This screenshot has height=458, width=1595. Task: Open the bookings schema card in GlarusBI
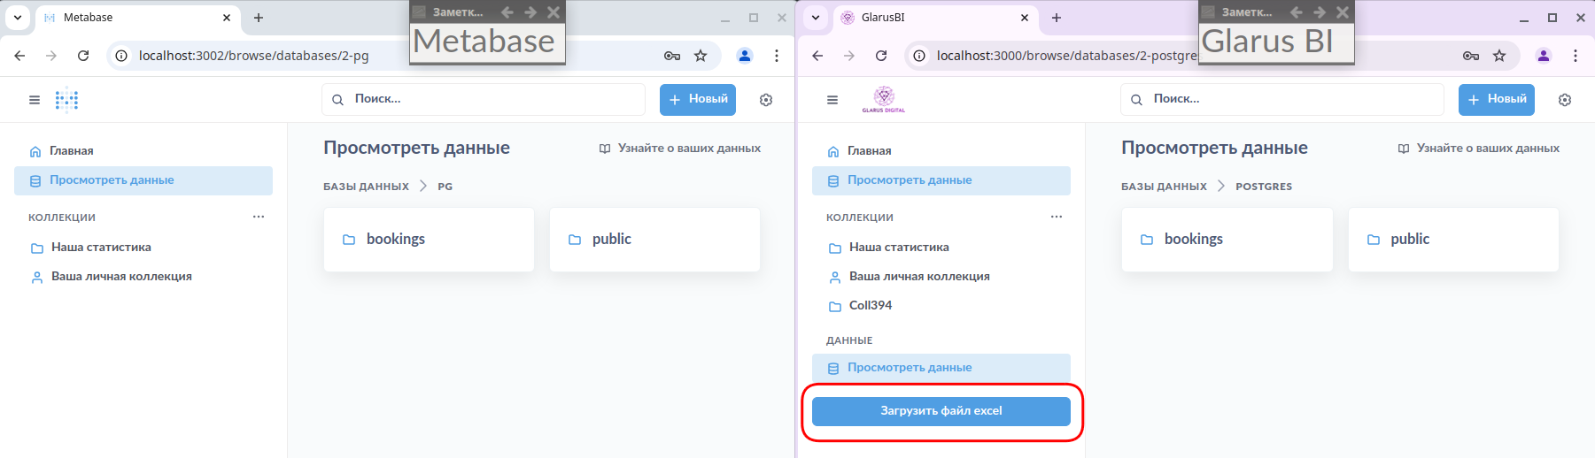(x=1227, y=240)
